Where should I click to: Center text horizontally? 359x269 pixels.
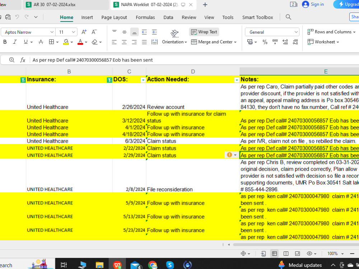click(124, 42)
